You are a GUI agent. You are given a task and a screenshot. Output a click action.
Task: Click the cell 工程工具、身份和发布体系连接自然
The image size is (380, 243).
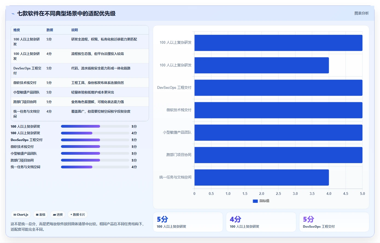98,83
